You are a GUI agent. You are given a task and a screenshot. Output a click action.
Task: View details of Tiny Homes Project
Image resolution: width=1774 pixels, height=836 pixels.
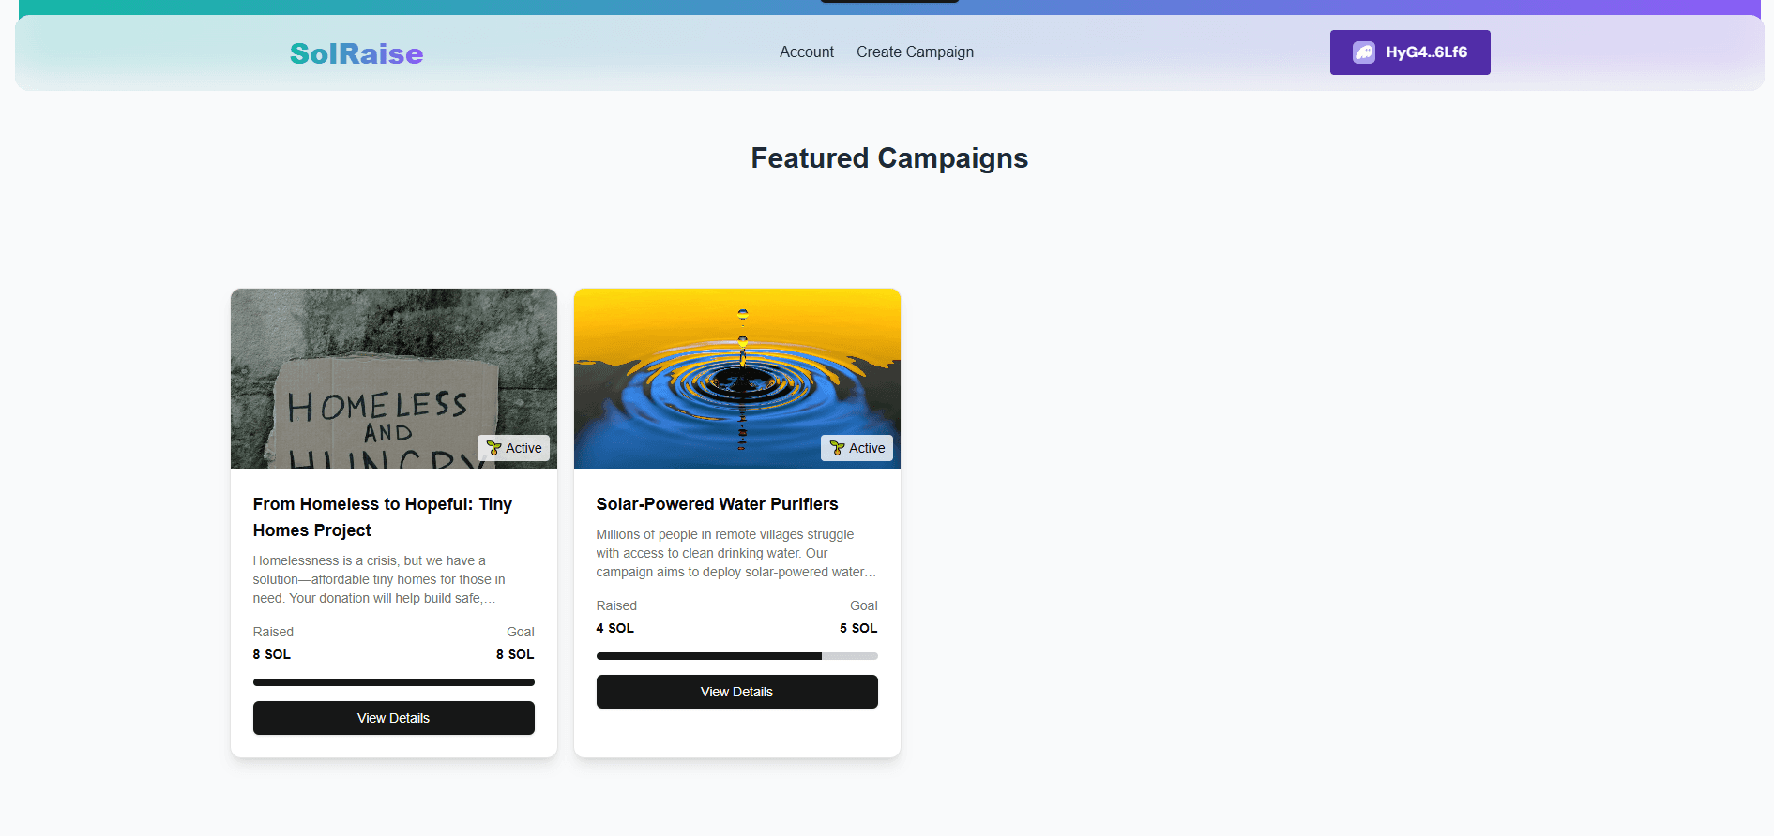(x=394, y=718)
